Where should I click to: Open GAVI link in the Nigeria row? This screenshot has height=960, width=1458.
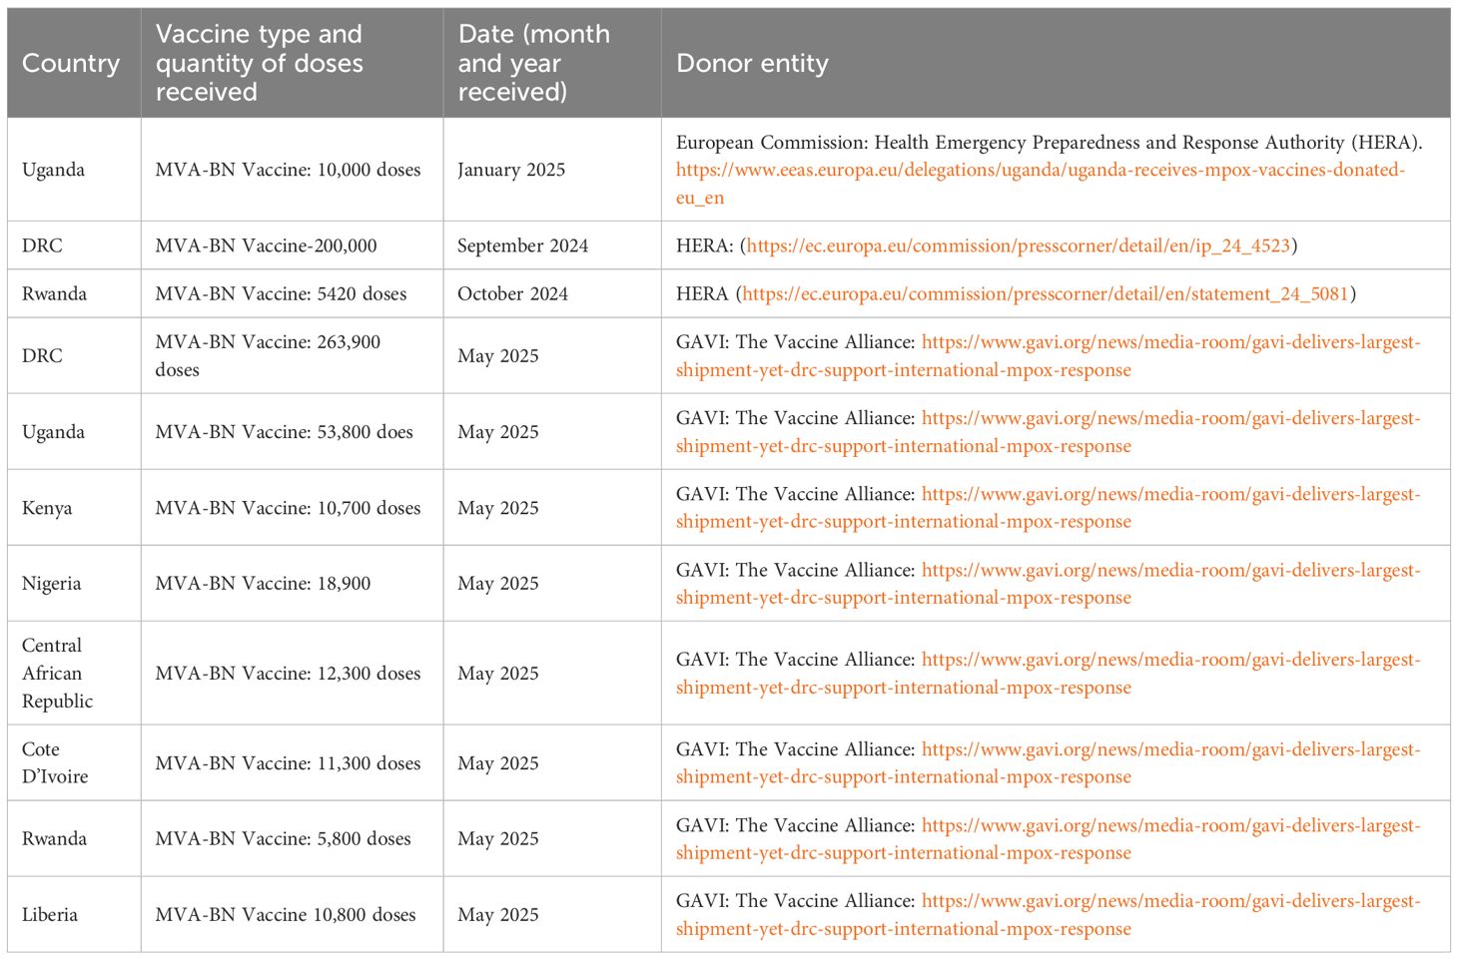[x=1169, y=571]
